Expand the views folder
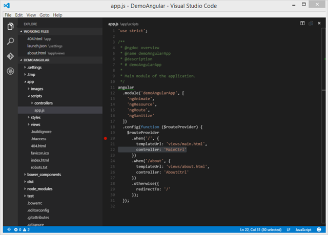This screenshot has width=328, height=235. tap(29, 124)
